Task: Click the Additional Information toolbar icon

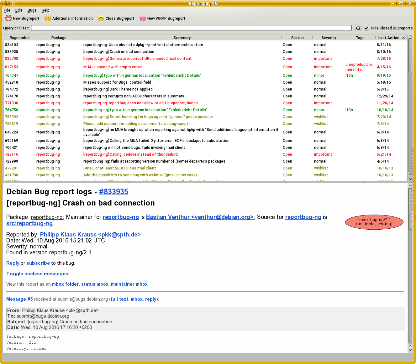Action: click(x=48, y=18)
